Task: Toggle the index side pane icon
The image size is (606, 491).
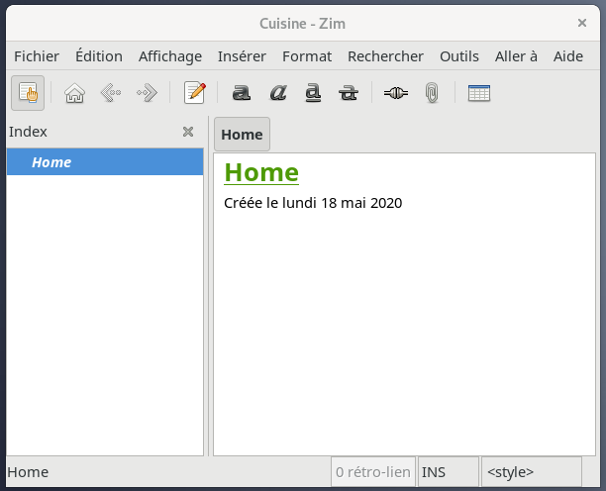Action: tap(28, 93)
